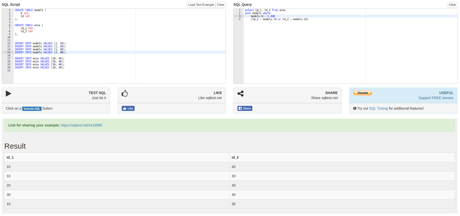Viewport: 460px width, 216px height.
Task: Click script line 1 CREATE TABLE models
Action: coord(30,10)
